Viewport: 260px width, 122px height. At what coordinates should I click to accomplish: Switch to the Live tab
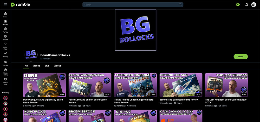47,66
